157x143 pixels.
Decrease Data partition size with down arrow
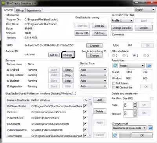click(135, 107)
